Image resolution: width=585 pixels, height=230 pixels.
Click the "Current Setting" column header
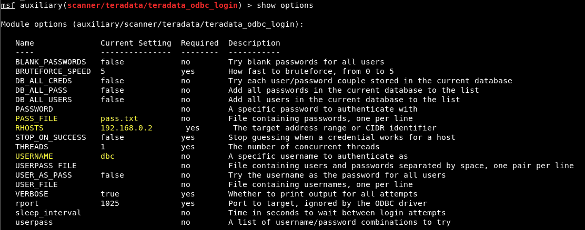click(136, 43)
